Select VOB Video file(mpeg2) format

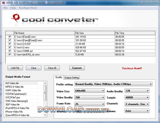tap(17, 101)
